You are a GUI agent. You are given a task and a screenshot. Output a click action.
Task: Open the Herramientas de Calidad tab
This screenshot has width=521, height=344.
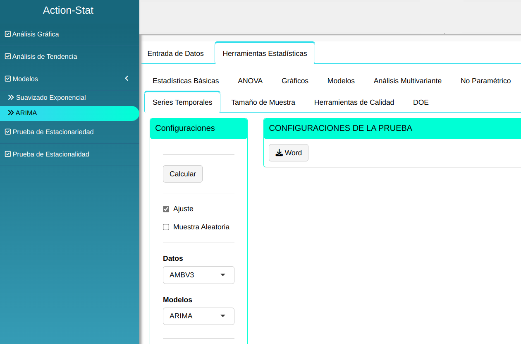pyautogui.click(x=354, y=102)
